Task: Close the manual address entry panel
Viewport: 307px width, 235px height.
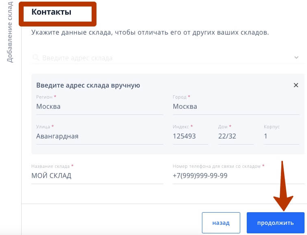Action: tap(296, 85)
